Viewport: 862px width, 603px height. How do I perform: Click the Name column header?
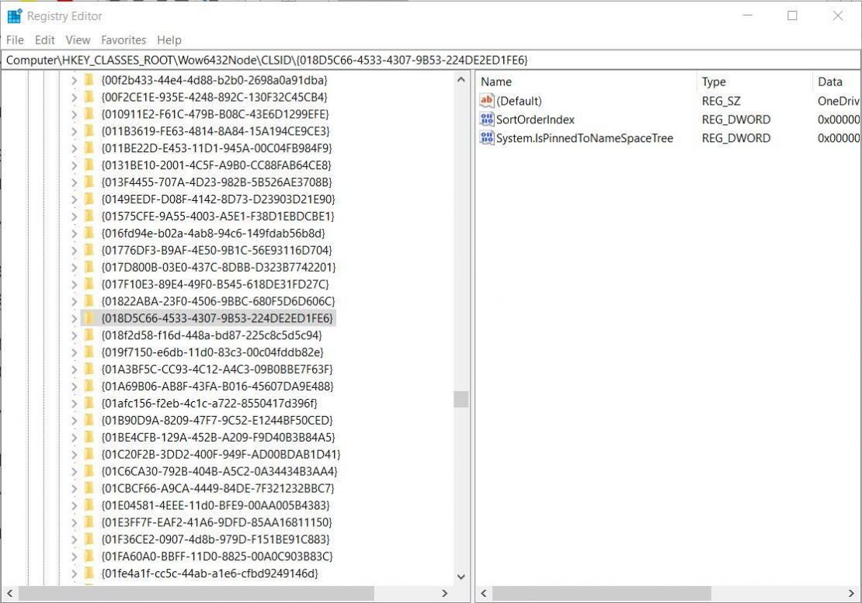496,81
